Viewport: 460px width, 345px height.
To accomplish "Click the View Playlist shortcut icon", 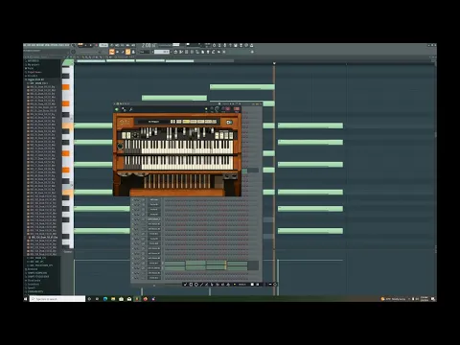I will (x=175, y=52).
